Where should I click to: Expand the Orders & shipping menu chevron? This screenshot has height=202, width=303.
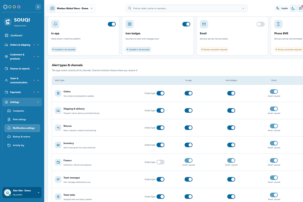pos(38,45)
